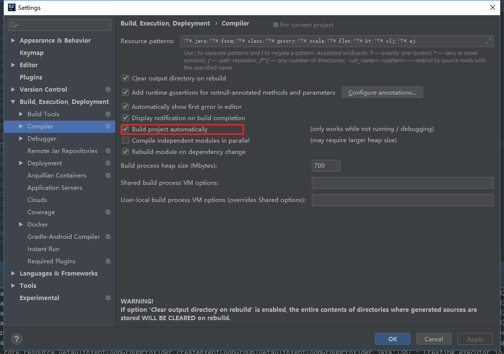Screen dimensions: 504x354
Task: Enable Compile independent modules in parallel
Action: pos(126,140)
